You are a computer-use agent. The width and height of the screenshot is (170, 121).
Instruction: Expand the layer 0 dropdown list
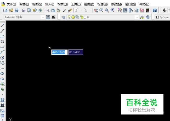[x=137, y=17]
